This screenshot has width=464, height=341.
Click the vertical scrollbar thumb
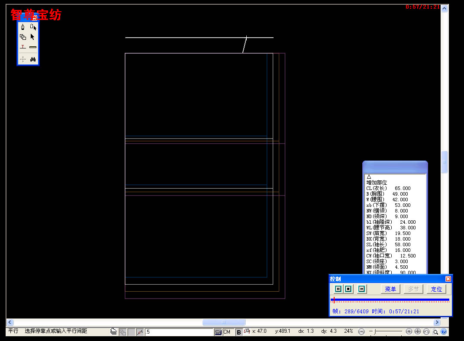pyautogui.click(x=444, y=162)
